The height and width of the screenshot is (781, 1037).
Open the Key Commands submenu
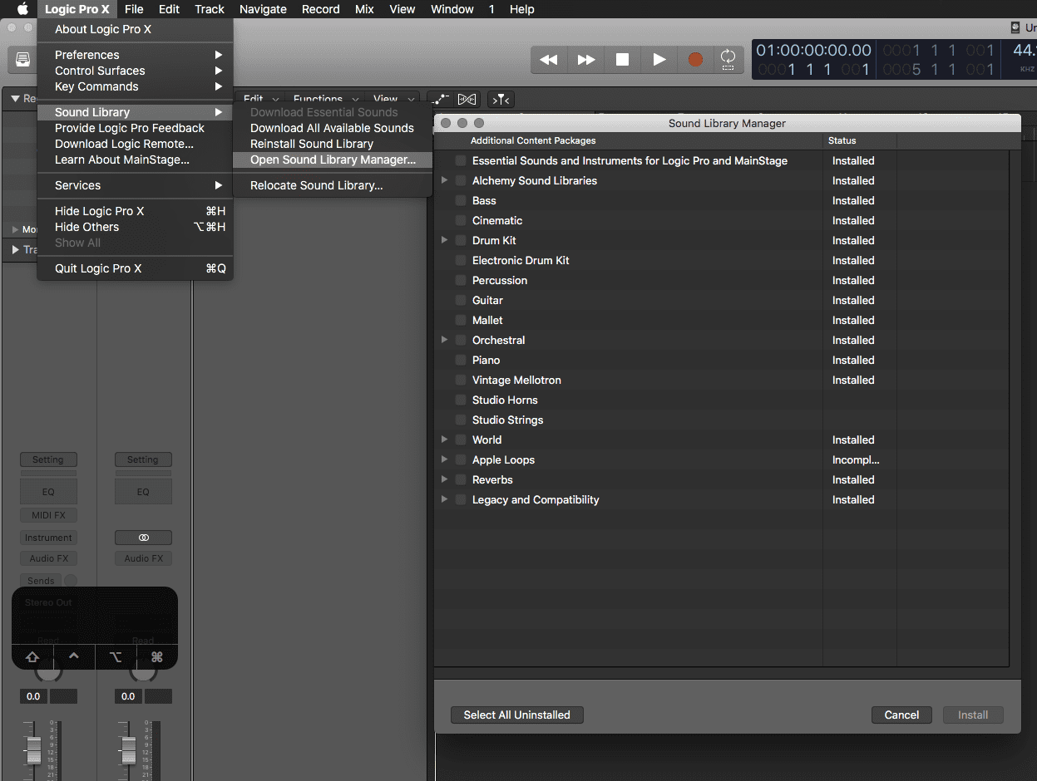(x=135, y=86)
